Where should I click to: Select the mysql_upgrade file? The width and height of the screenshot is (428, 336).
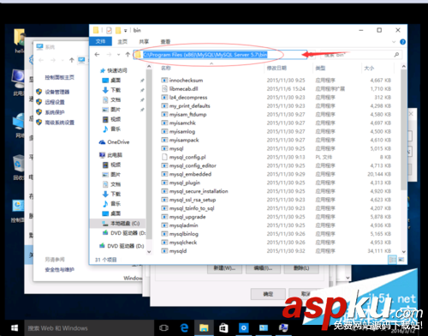187,217
